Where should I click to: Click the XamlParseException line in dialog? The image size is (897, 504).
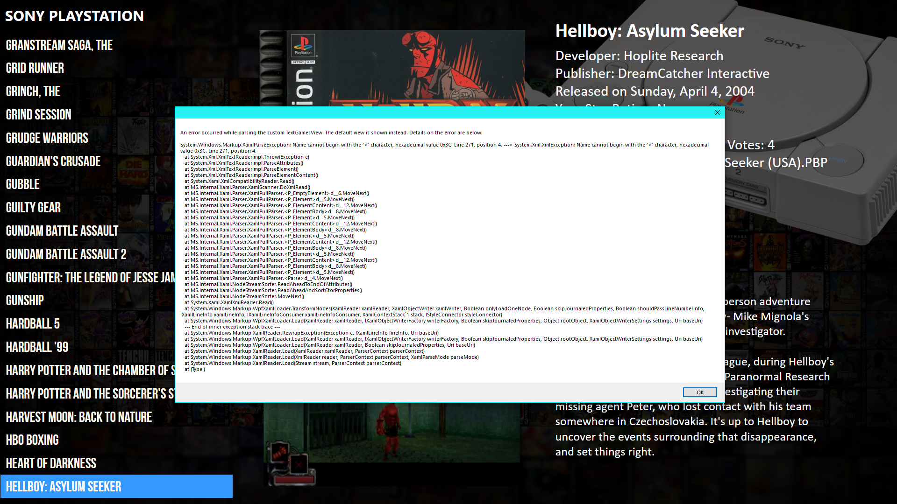[x=444, y=148]
